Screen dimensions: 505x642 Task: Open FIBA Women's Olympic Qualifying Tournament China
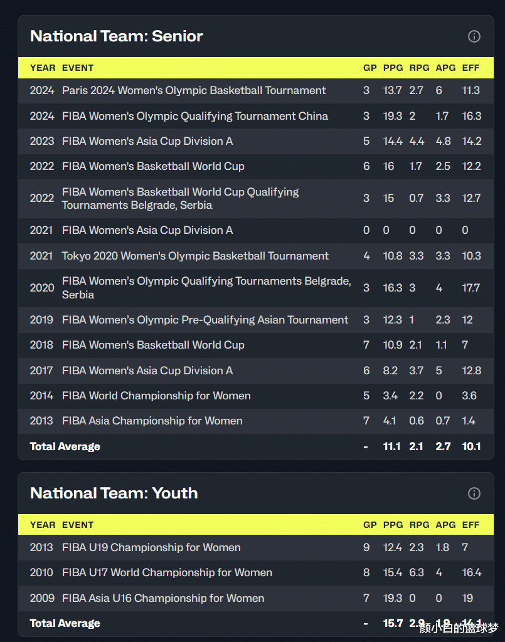tap(195, 116)
